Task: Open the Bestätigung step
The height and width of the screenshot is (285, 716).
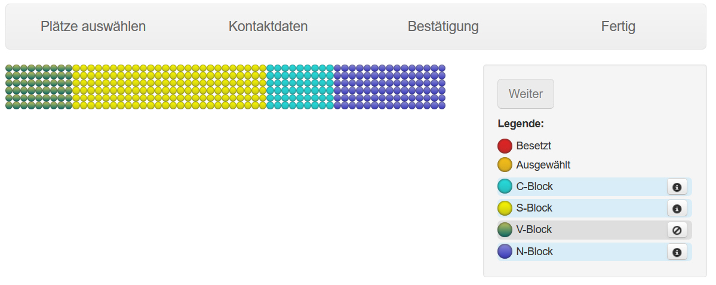Action: [x=443, y=26]
